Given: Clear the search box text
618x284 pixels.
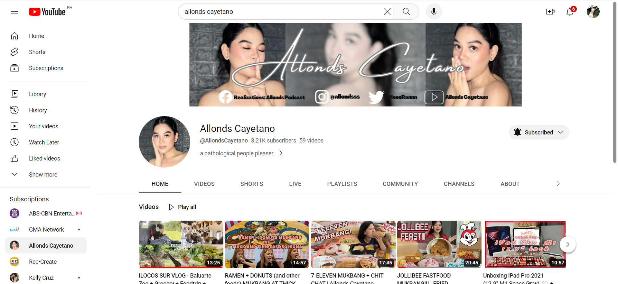Looking at the screenshot, I should coord(387,12).
